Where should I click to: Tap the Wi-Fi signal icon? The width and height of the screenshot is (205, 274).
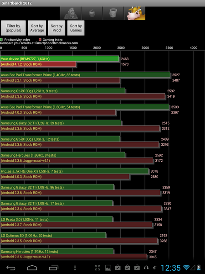tap(186, 267)
